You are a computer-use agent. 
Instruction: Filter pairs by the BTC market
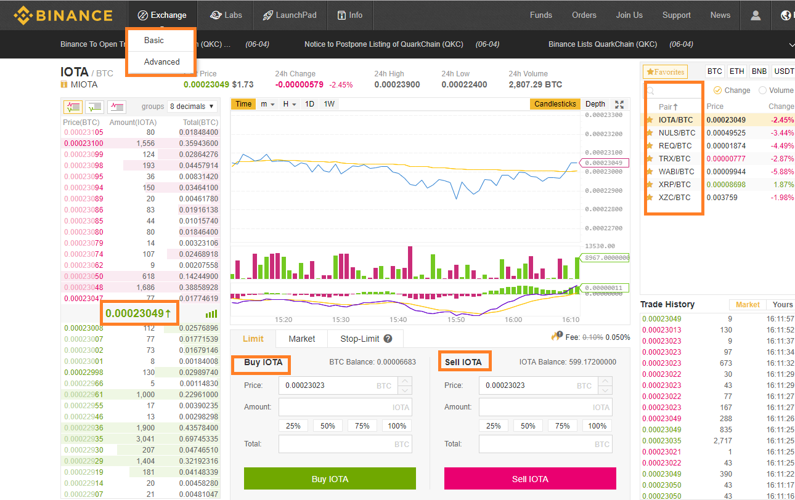(714, 71)
